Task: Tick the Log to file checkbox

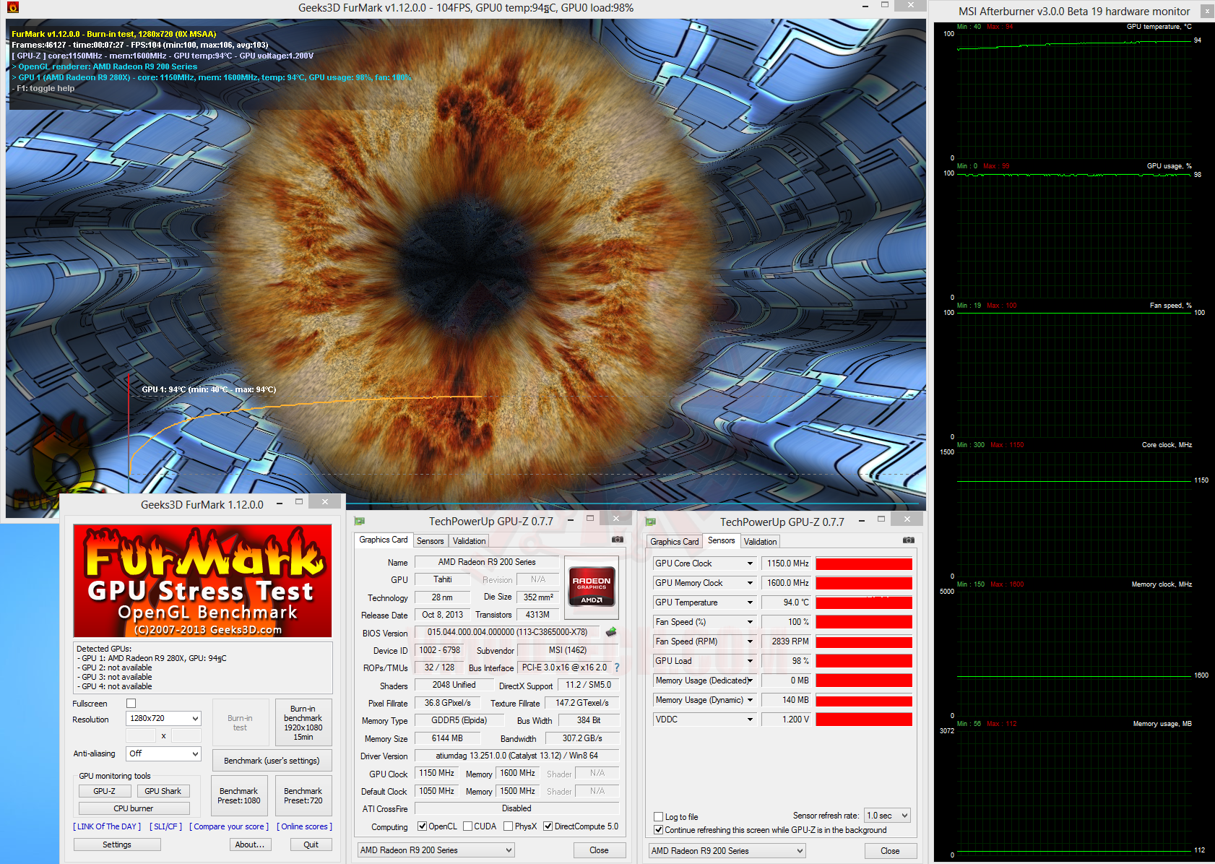Action: click(658, 817)
